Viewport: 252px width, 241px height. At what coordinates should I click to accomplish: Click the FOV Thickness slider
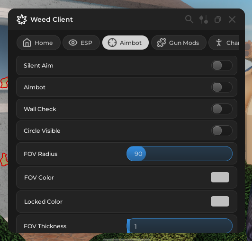[180, 225]
